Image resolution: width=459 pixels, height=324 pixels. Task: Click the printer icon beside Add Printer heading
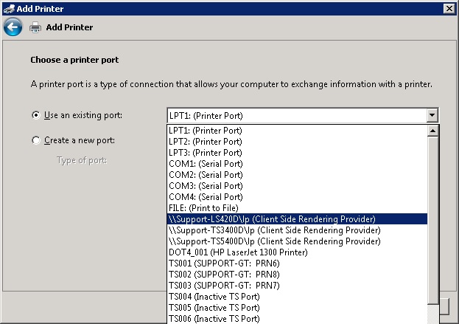coord(35,27)
